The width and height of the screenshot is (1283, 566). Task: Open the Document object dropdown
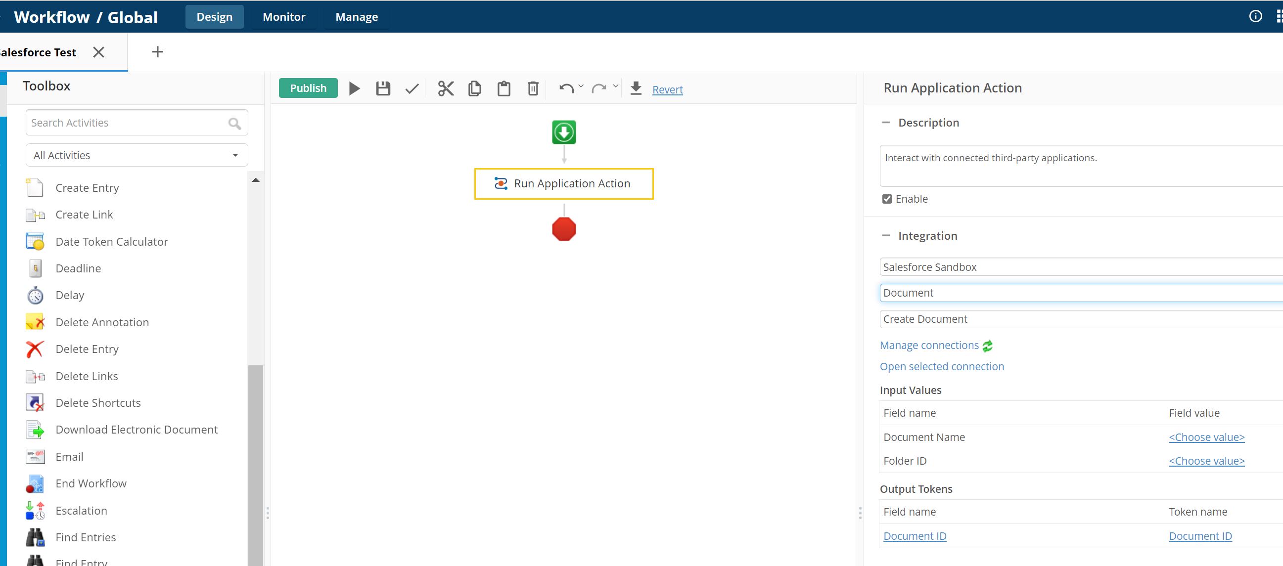[1081, 293]
